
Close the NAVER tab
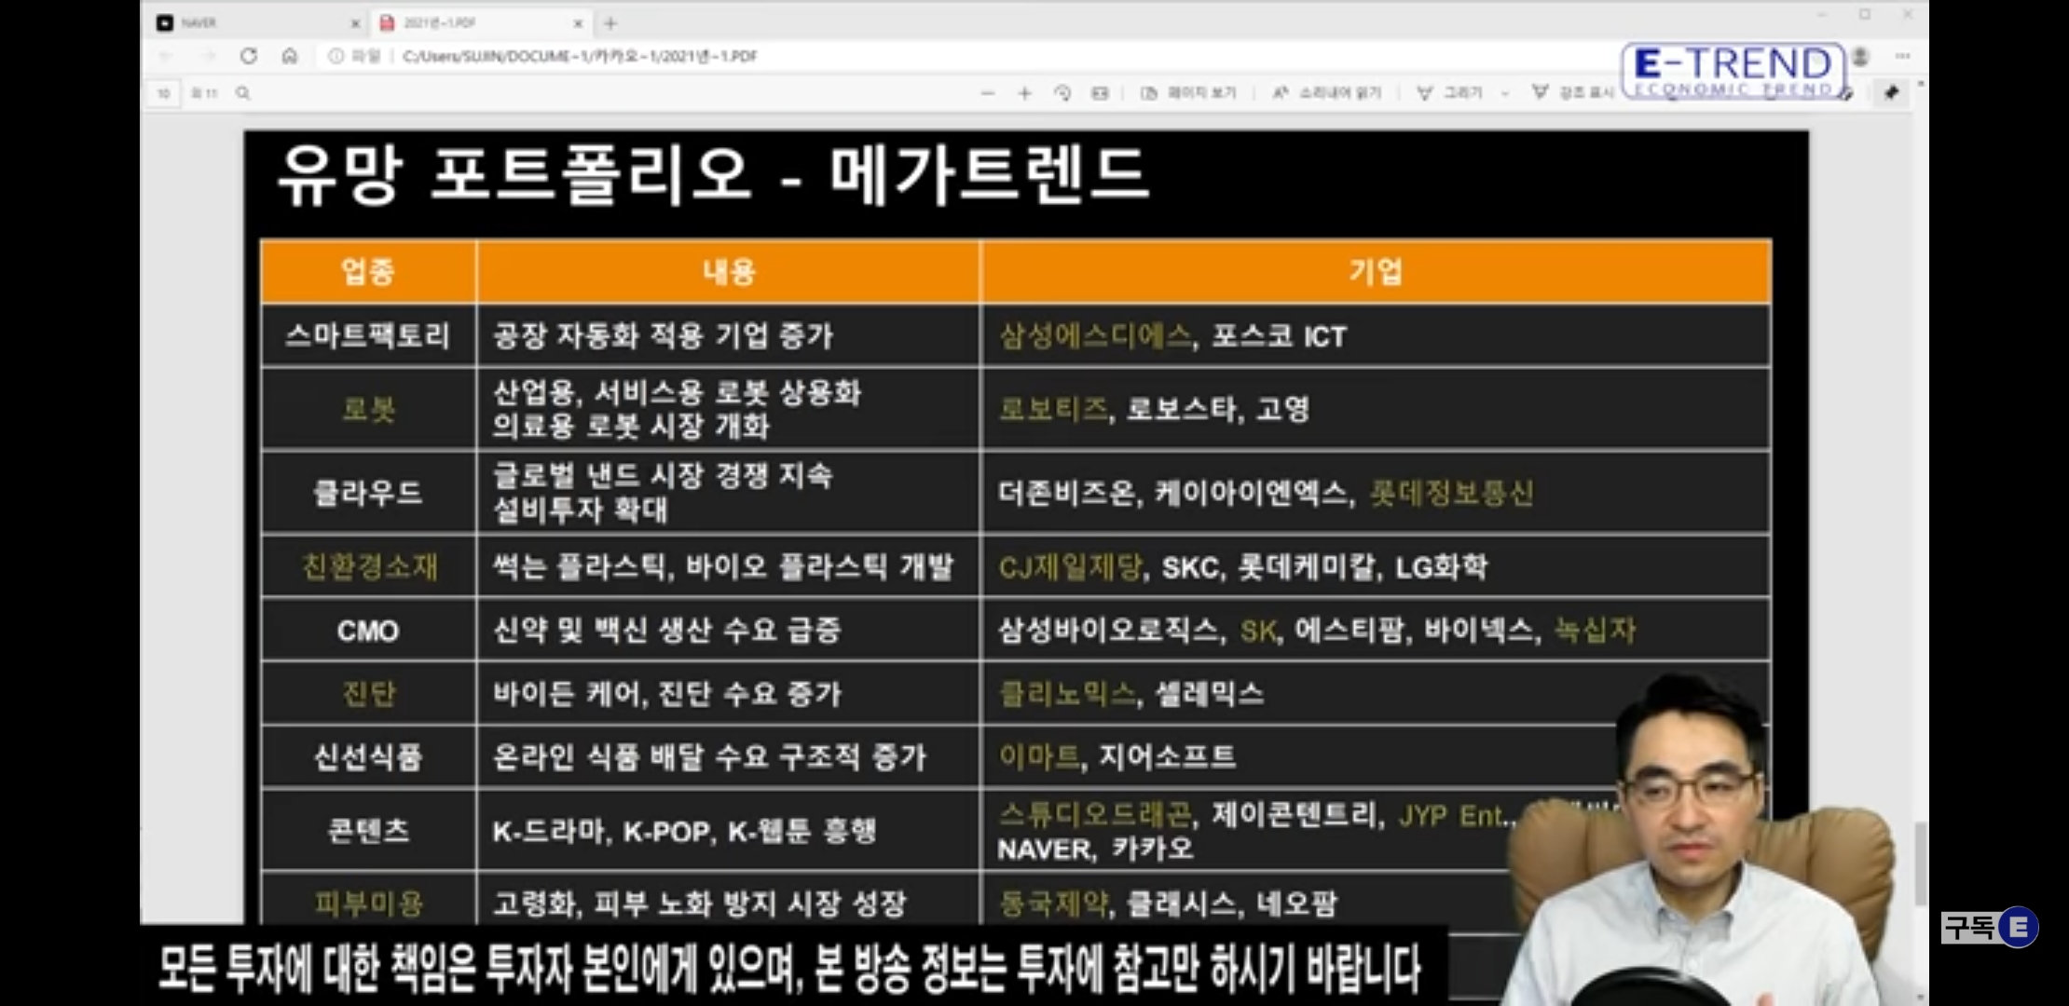coord(355,23)
